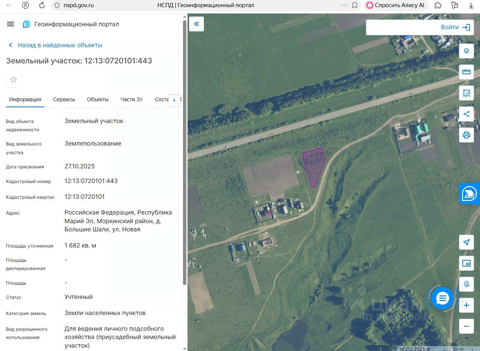The height and width of the screenshot is (351, 480).
Task: Activate the search-by-area map tool
Action: (x=466, y=93)
